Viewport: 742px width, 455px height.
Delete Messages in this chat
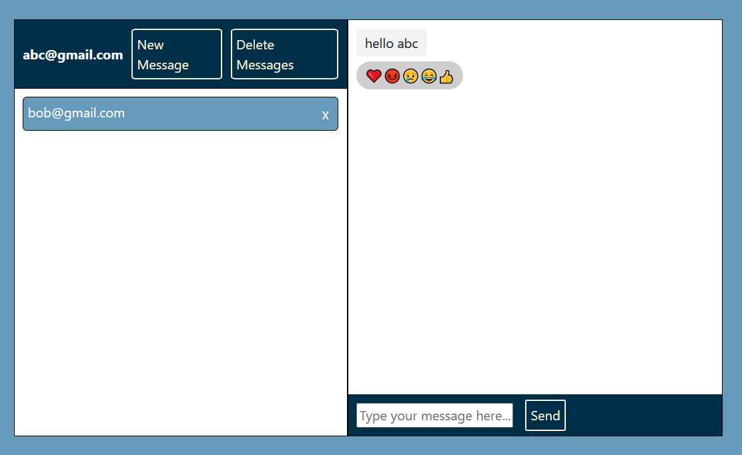tap(284, 54)
